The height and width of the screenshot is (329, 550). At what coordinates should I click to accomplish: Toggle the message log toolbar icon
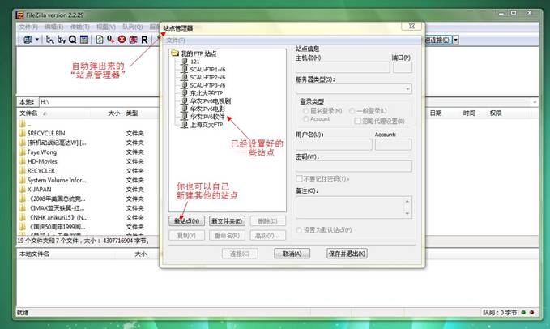tap(84, 40)
